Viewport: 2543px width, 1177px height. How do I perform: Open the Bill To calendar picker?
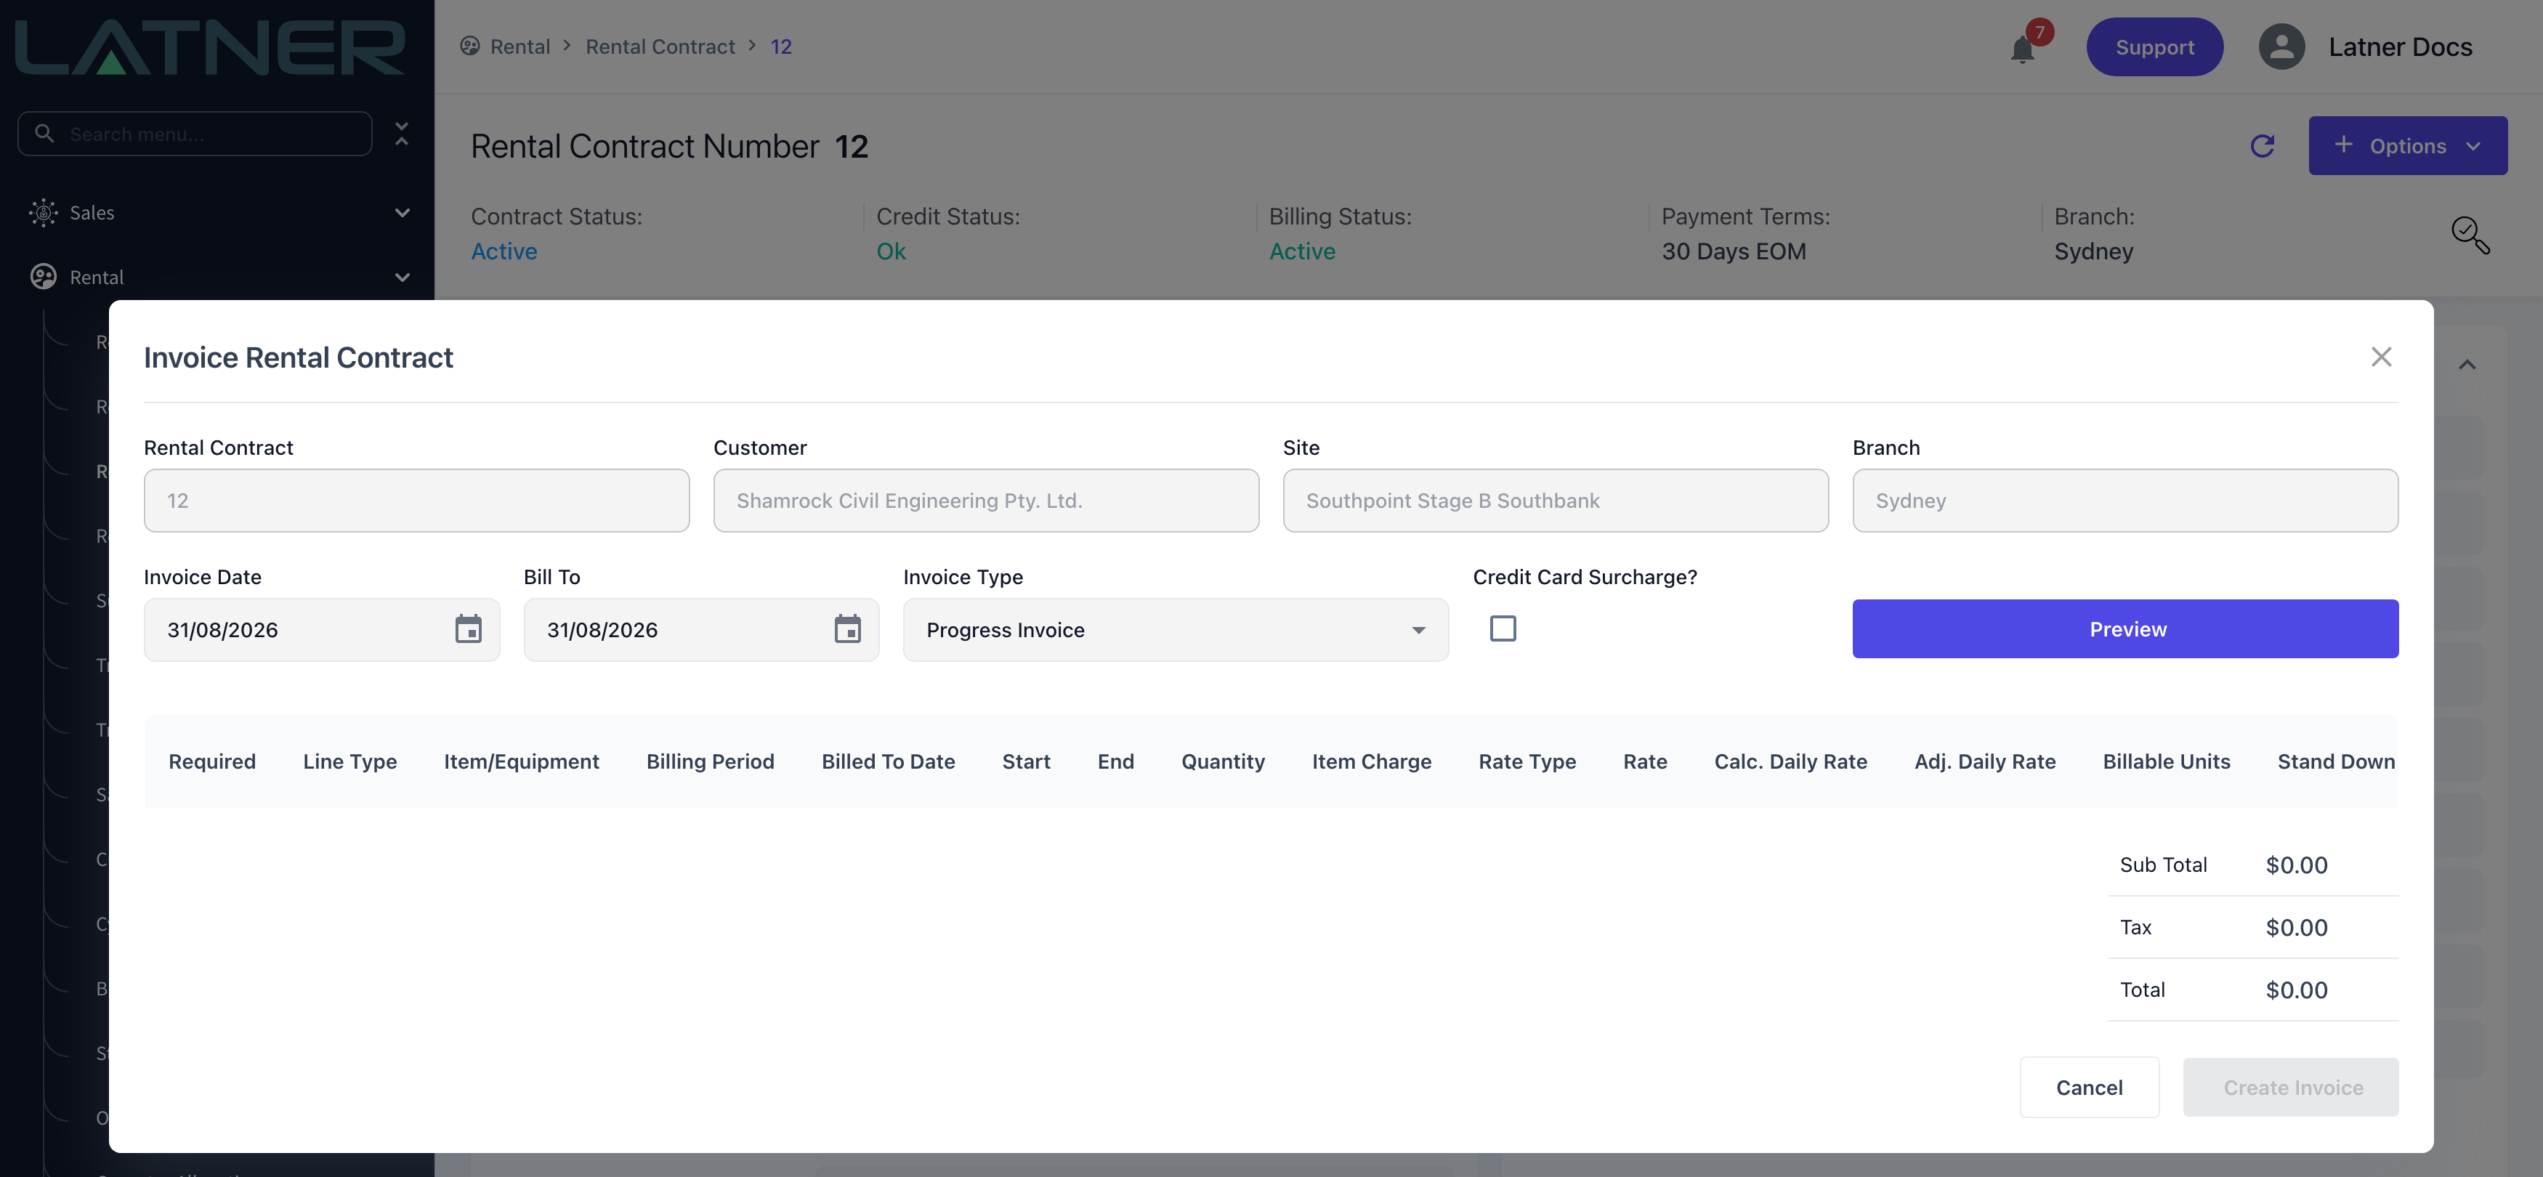click(847, 629)
